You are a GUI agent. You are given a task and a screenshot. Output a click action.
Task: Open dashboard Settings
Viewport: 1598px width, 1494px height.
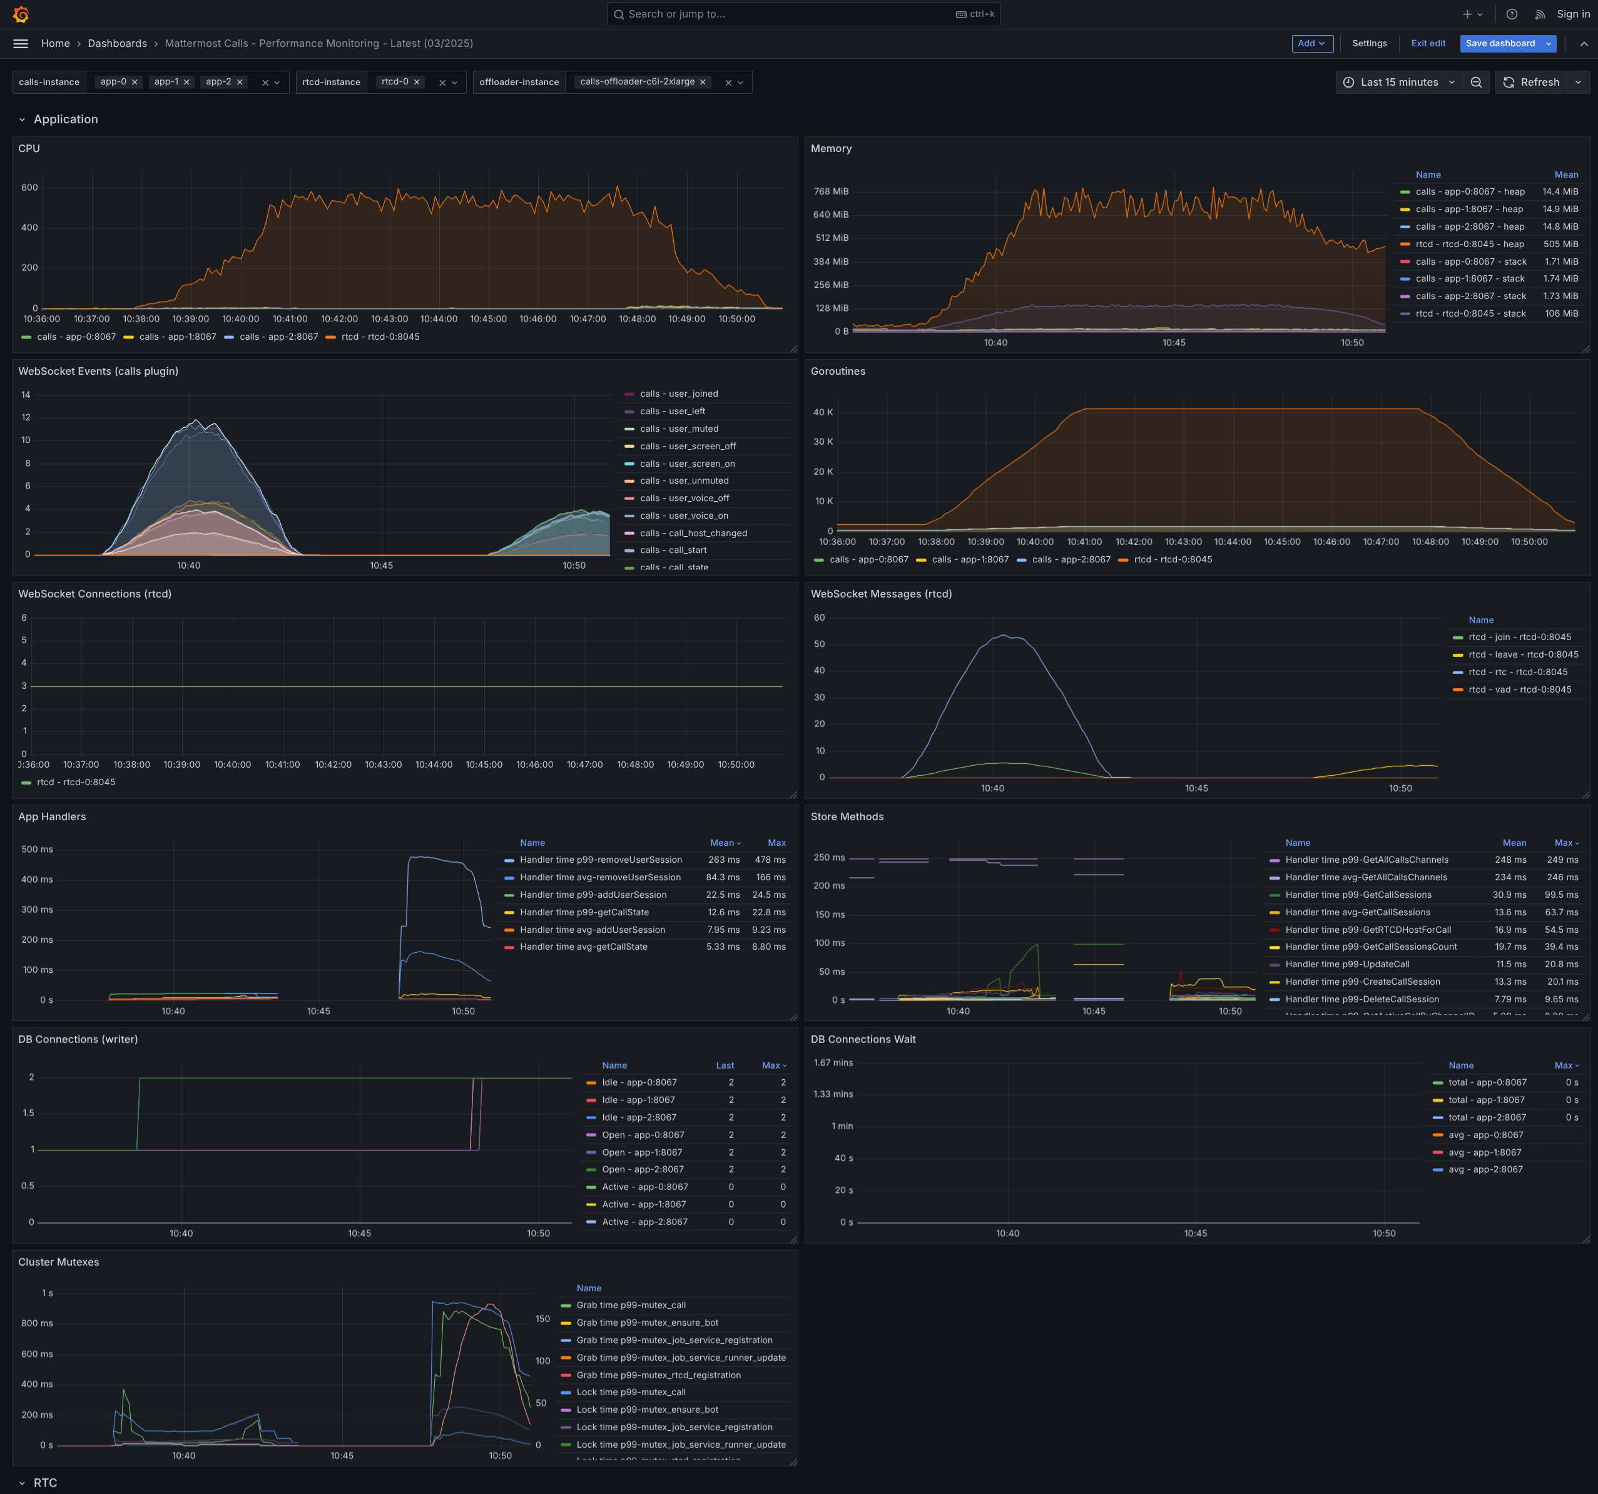tap(1368, 43)
